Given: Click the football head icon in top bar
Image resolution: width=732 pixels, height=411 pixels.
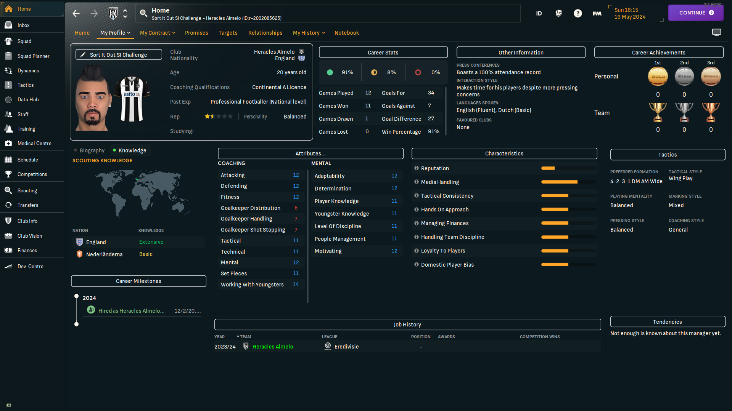Looking at the screenshot, I should click(558, 13).
